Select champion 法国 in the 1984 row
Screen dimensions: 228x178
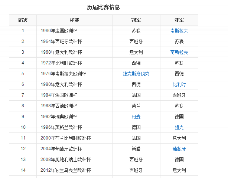[x=136, y=95]
